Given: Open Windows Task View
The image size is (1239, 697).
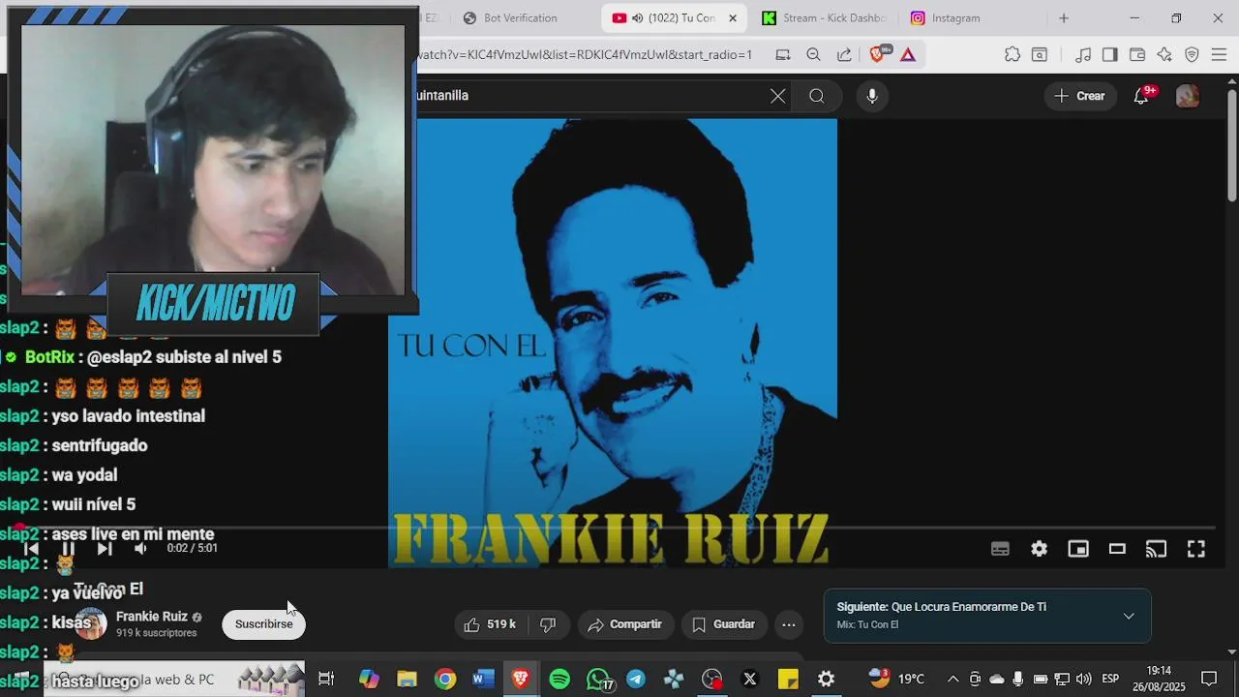Looking at the screenshot, I should tap(326, 680).
